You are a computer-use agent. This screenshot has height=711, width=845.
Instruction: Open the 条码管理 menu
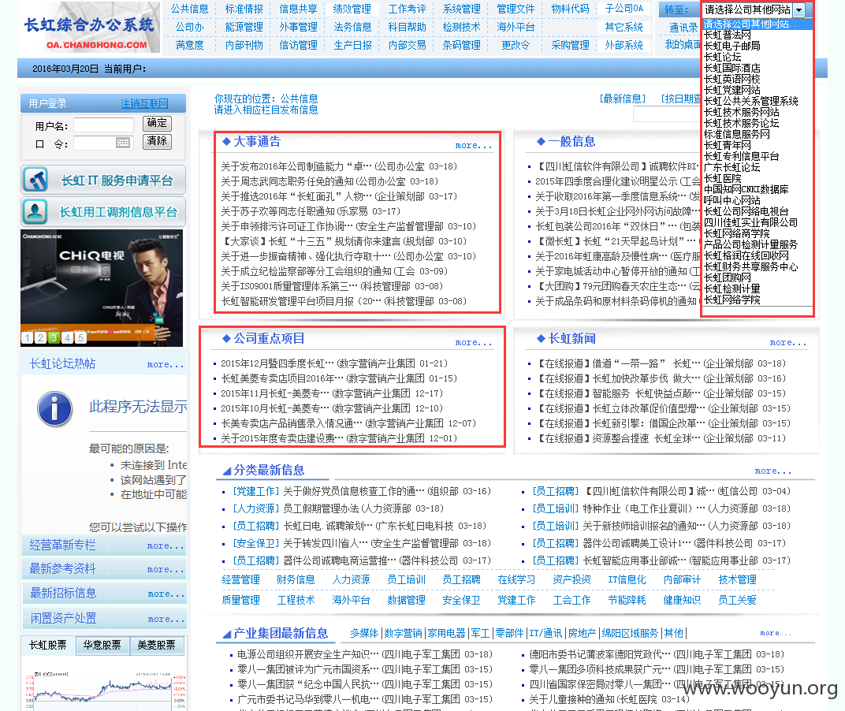(461, 45)
